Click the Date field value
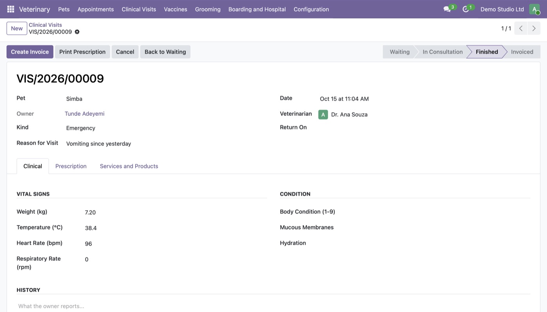This screenshot has width=547, height=312. tap(344, 99)
